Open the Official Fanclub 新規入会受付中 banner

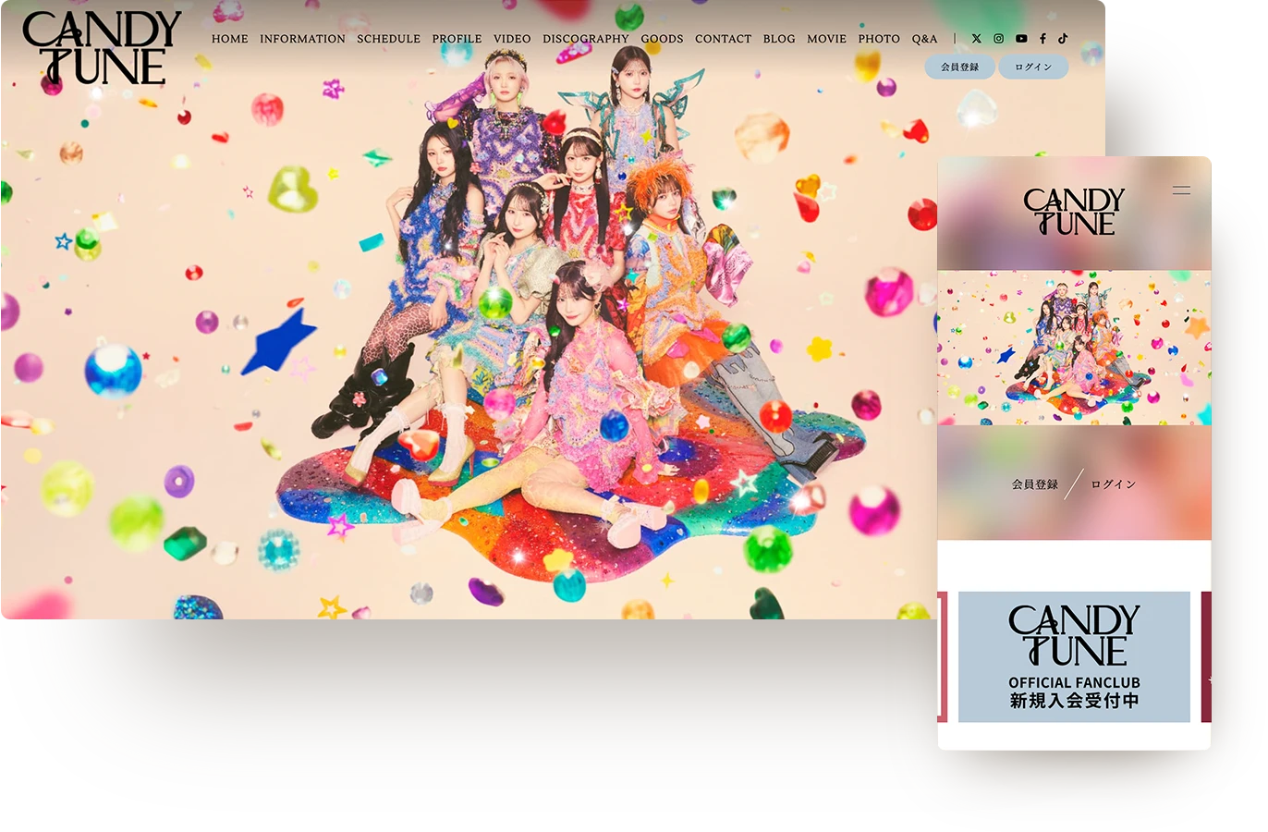tap(1074, 656)
